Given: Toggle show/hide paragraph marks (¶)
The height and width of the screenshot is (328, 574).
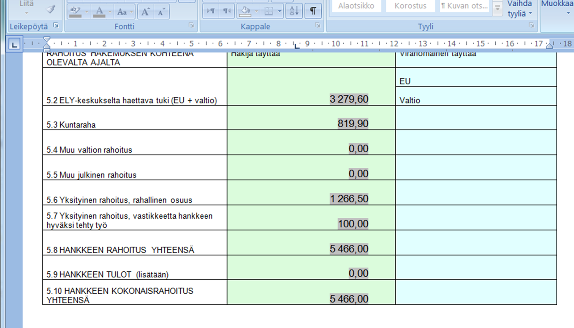Looking at the screenshot, I should point(313,11).
